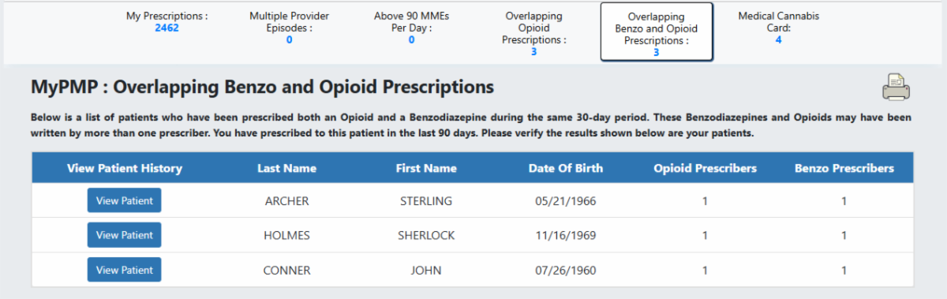Open the Medical Cannabis Card tab
The height and width of the screenshot is (299, 947).
(778, 27)
